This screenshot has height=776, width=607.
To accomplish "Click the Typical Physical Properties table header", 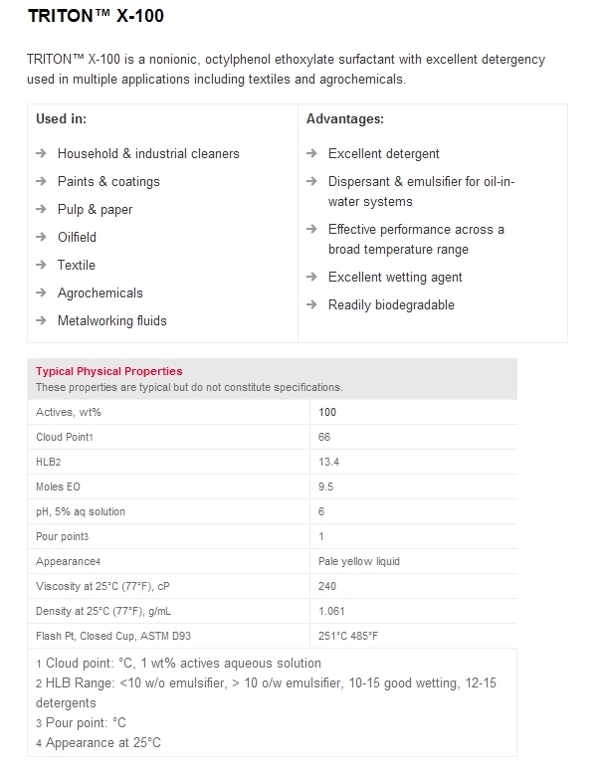I will (109, 371).
